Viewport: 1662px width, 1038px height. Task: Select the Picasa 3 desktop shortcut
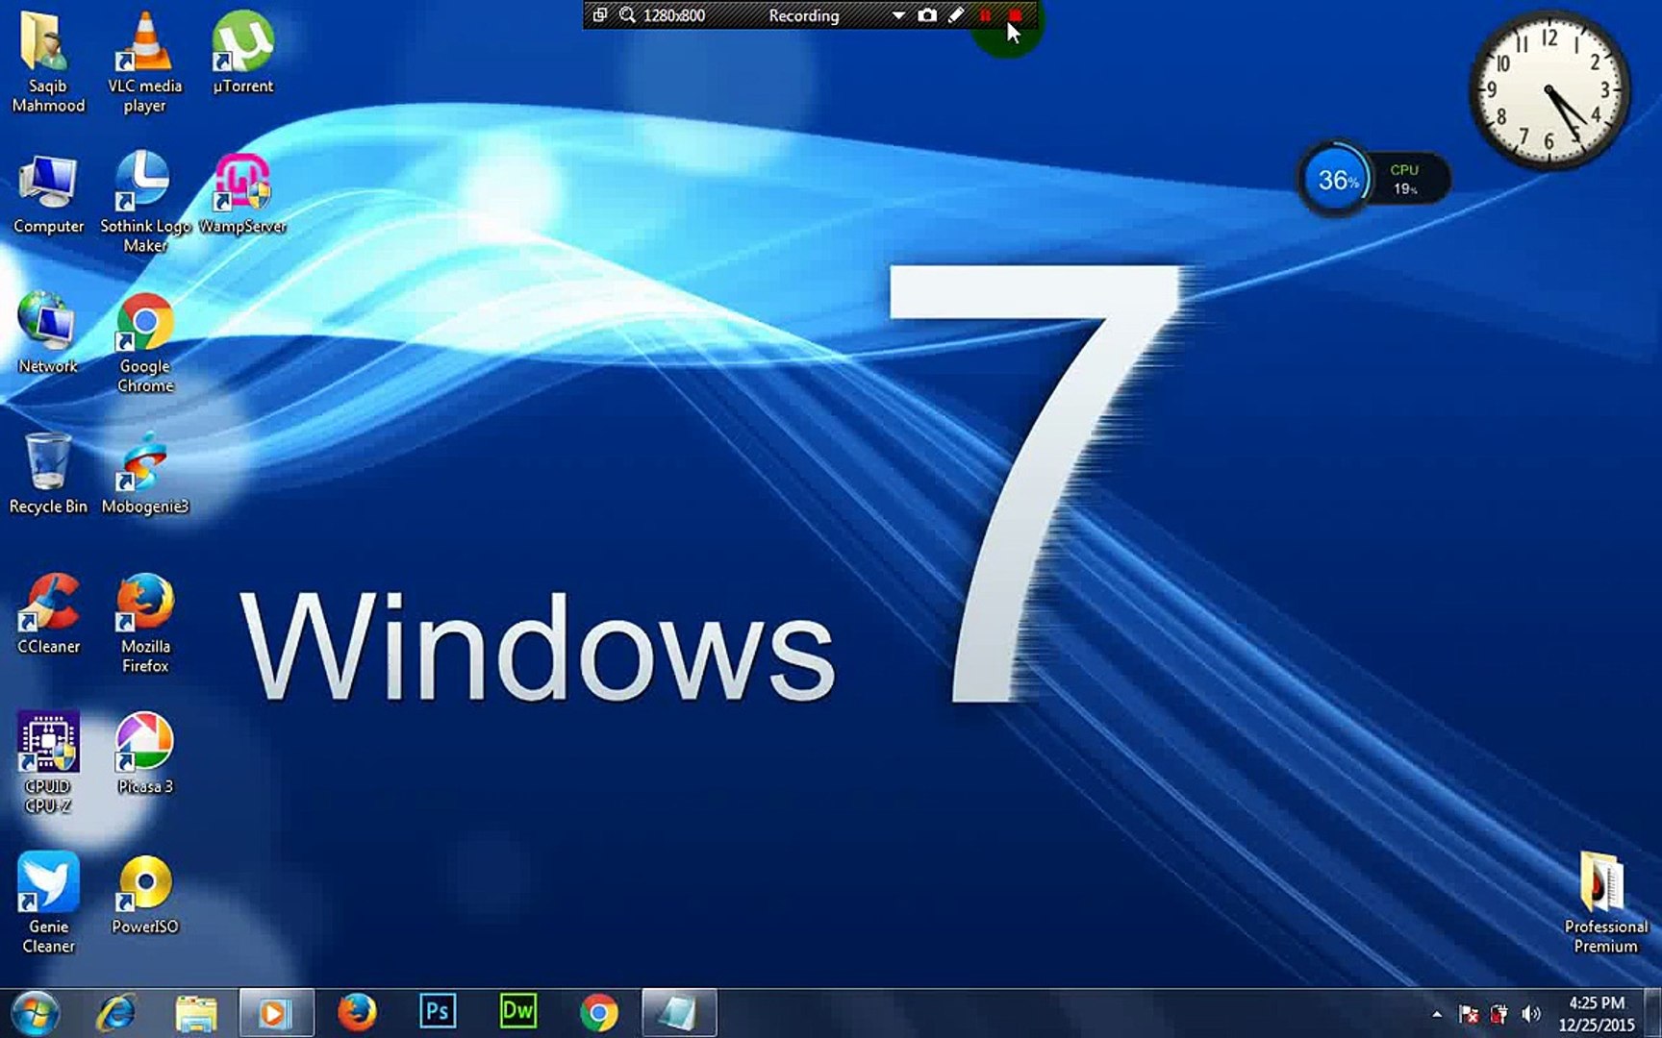(x=145, y=754)
